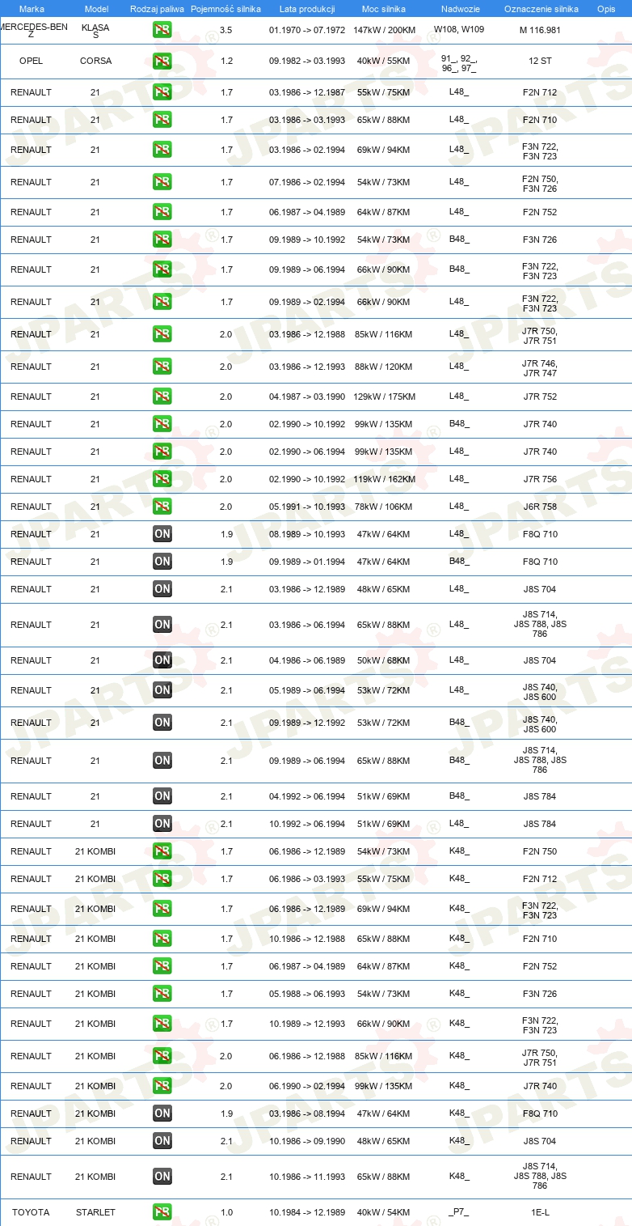Click the KLASA S model cell
632x1226 pixels.
coord(95,31)
